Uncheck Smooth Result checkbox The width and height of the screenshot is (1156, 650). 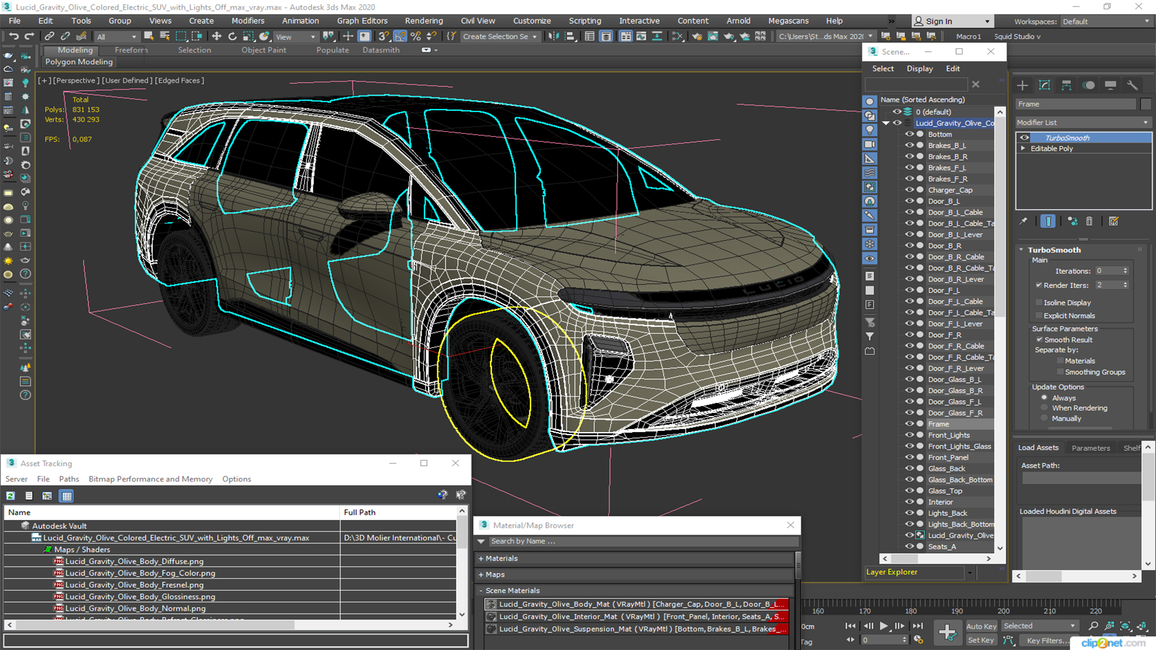click(x=1039, y=340)
